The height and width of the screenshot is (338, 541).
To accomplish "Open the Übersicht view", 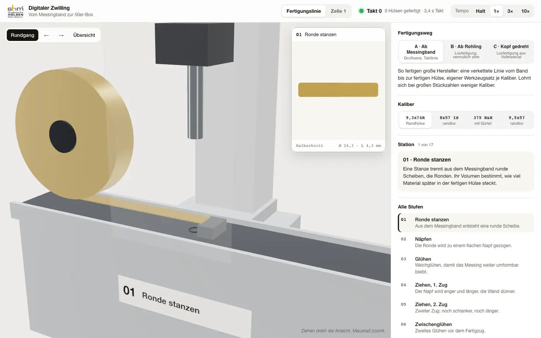I will [84, 35].
